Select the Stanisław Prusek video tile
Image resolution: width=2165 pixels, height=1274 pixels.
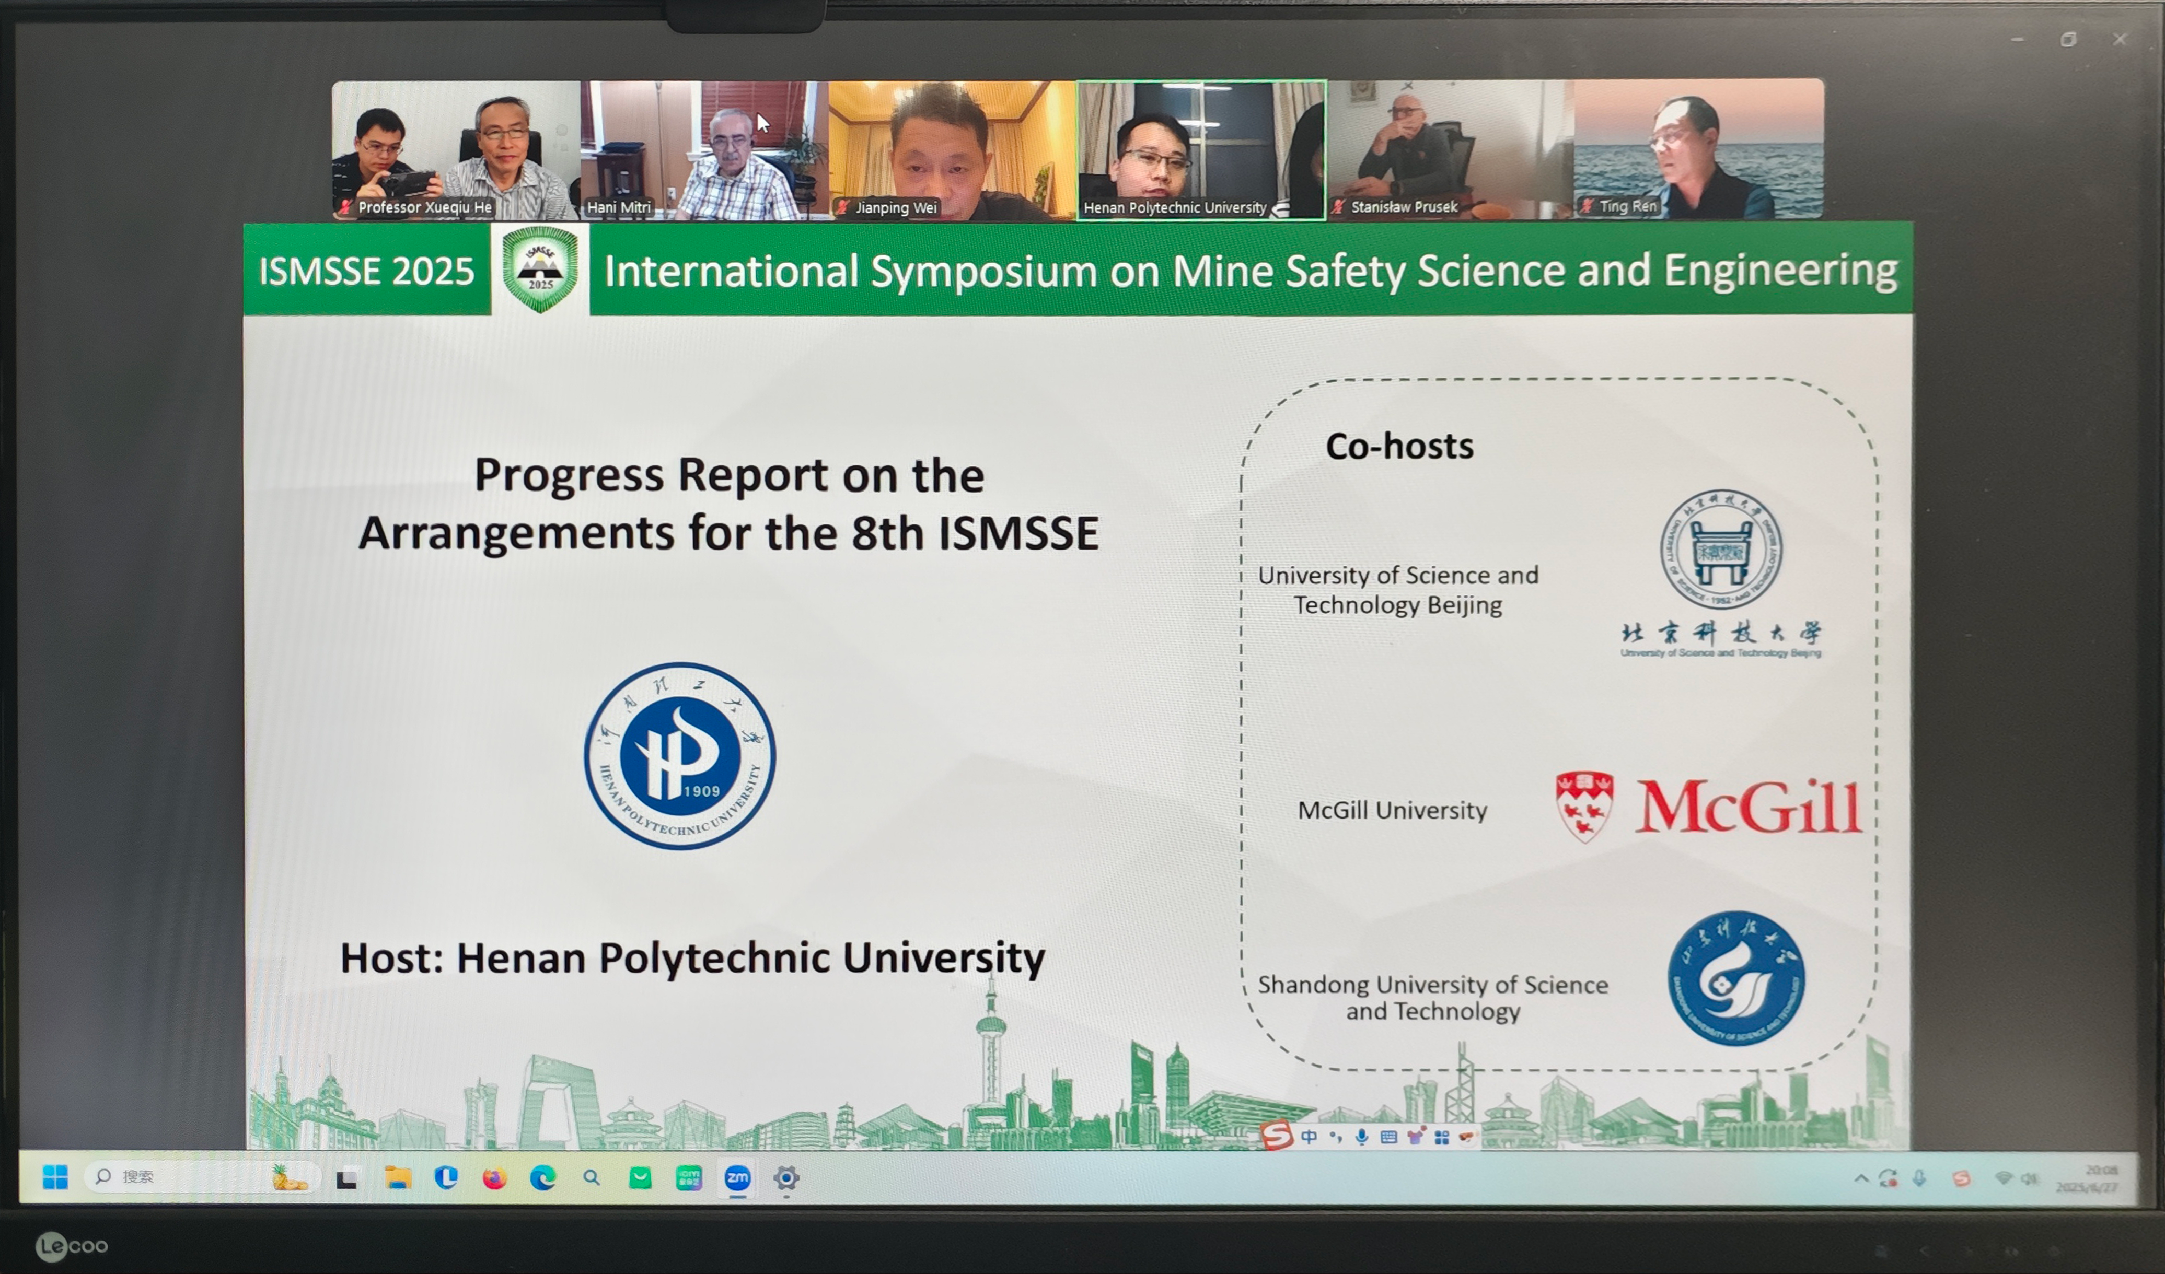coord(1450,150)
